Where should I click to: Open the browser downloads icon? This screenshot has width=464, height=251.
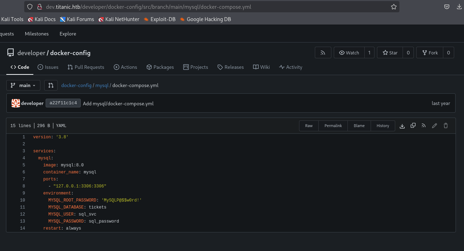click(x=459, y=7)
